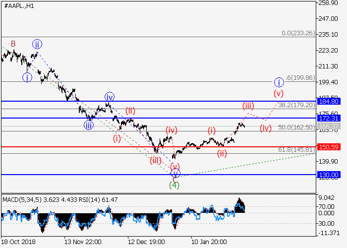This screenshot has height=248, width=347.
Task: Click the 199.40 price axis value
Action: pyautogui.click(x=328, y=82)
